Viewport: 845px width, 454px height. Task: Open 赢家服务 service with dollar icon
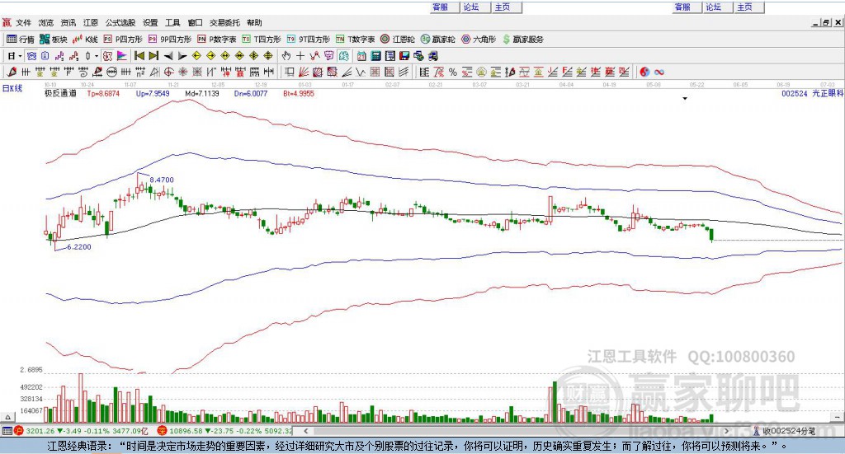pos(522,40)
